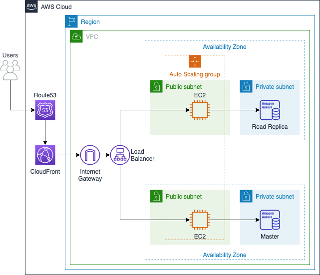Select the VPC cloud lock icon
Screen dimensions: 320x275
pyautogui.click(x=76, y=36)
